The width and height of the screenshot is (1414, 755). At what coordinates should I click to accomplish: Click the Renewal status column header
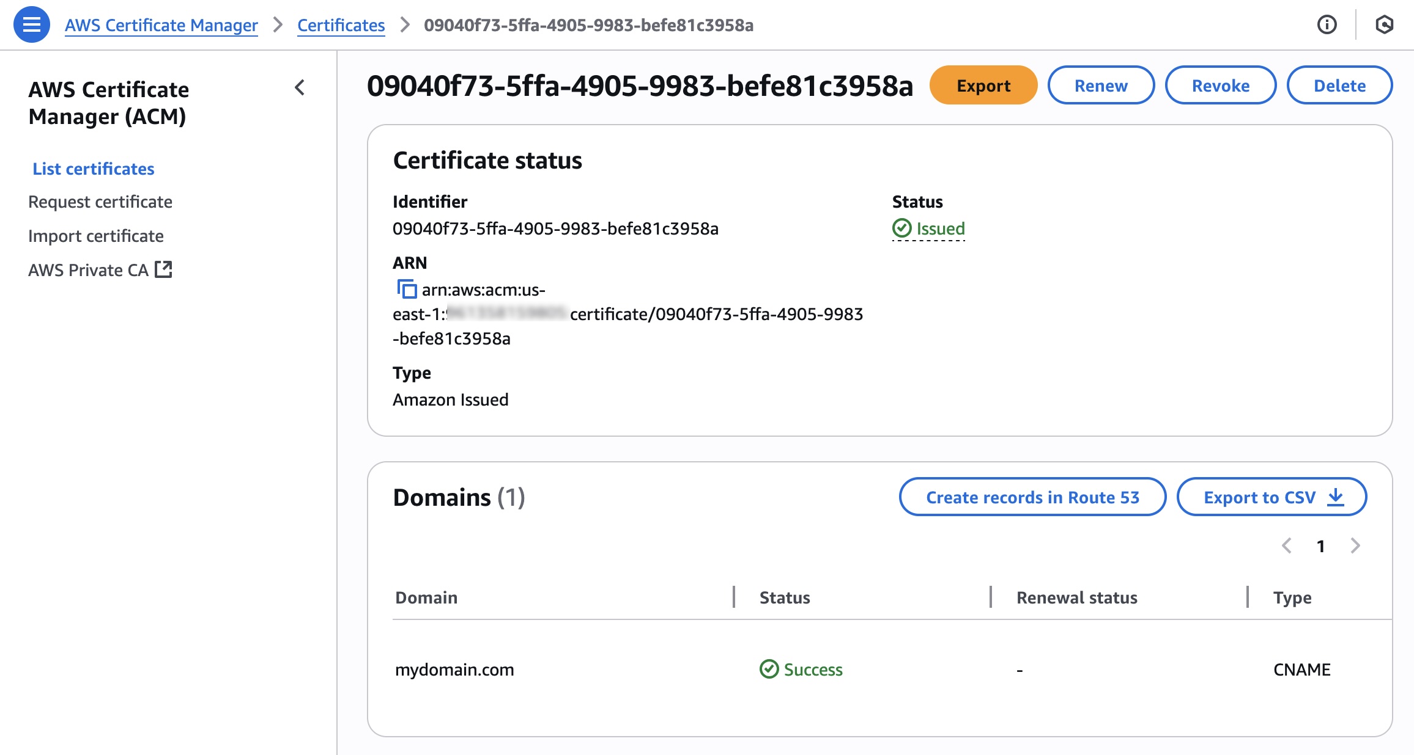1077,597
